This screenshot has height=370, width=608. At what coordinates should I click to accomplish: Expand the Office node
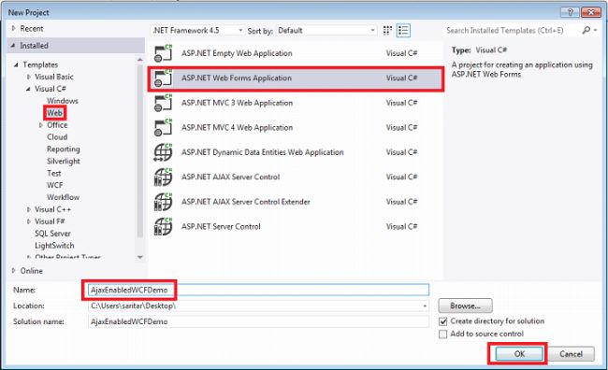pyautogui.click(x=41, y=125)
